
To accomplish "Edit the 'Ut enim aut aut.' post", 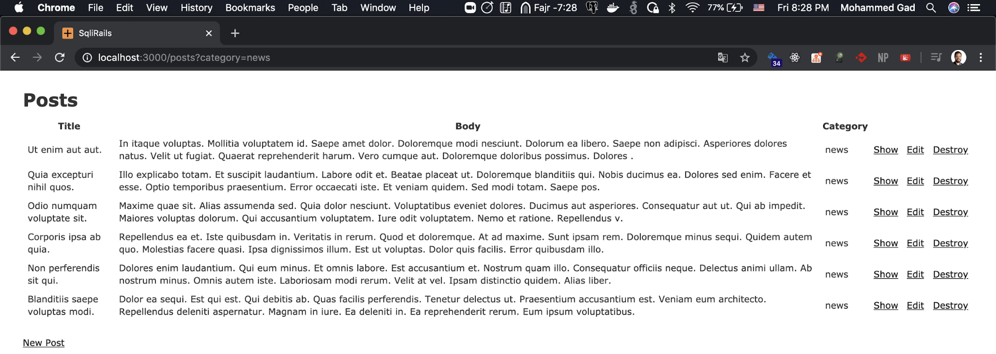I will [915, 150].
